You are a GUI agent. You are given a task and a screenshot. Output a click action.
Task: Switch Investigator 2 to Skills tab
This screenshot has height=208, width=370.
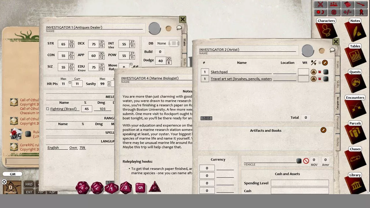pos(337,84)
